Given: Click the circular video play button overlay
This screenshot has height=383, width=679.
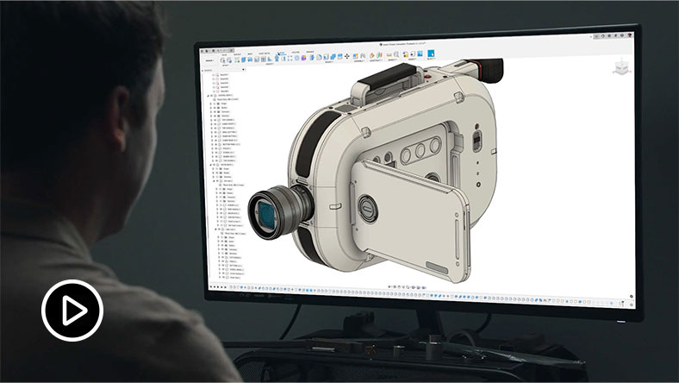Looking at the screenshot, I should coord(72,309).
